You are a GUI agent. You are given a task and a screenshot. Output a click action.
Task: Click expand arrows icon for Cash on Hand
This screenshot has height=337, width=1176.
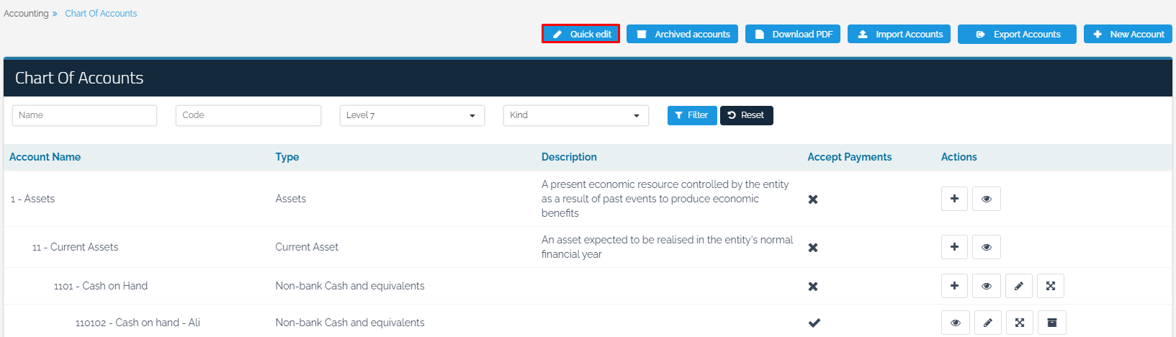point(1050,286)
